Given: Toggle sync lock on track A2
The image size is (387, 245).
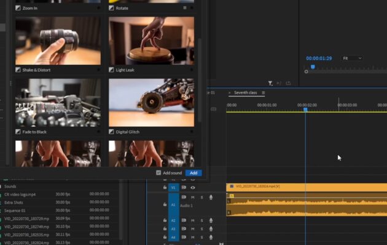Looking at the screenshot, I should [x=183, y=221].
